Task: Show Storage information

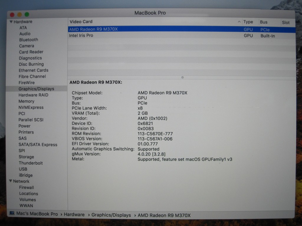Action: point(26,157)
